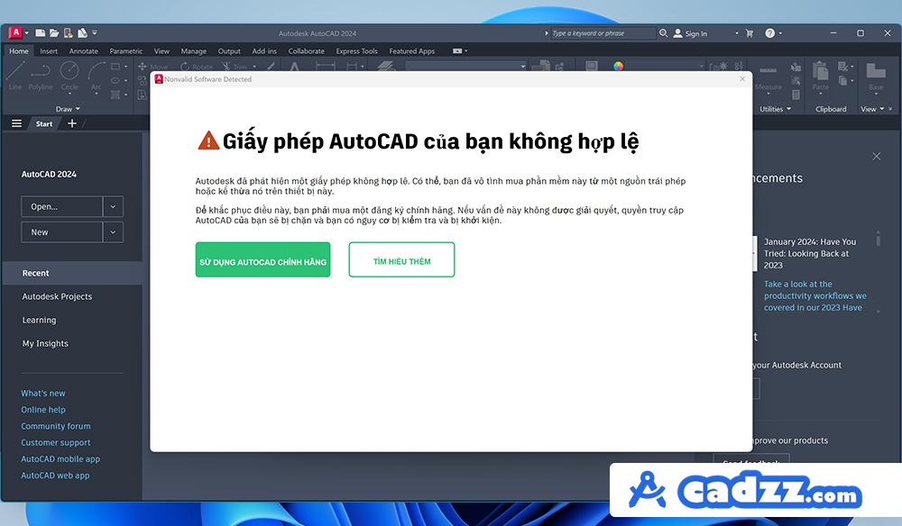Select Recent in the Start sidebar
The height and width of the screenshot is (526, 902).
(x=72, y=273)
